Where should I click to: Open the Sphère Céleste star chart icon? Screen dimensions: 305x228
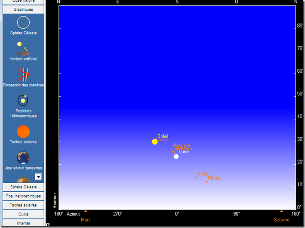coord(23,23)
